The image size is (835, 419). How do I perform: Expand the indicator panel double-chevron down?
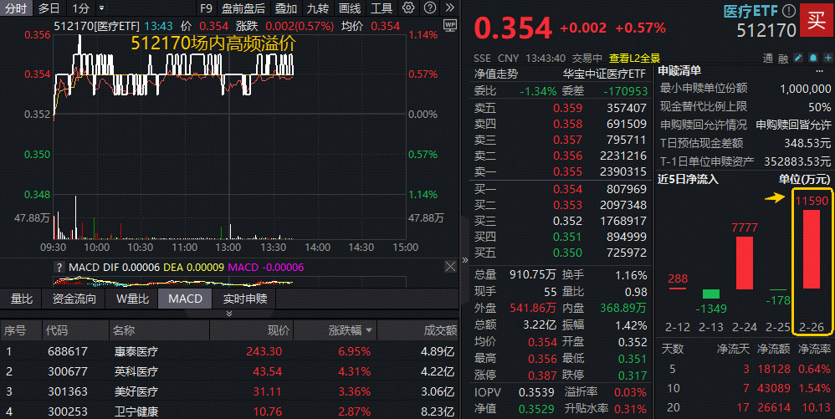(x=229, y=314)
